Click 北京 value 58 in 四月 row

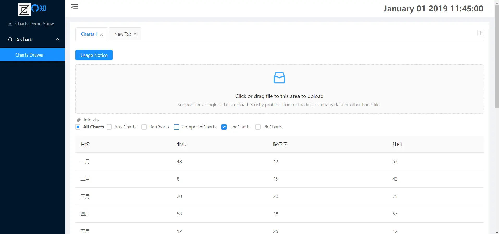179,214
